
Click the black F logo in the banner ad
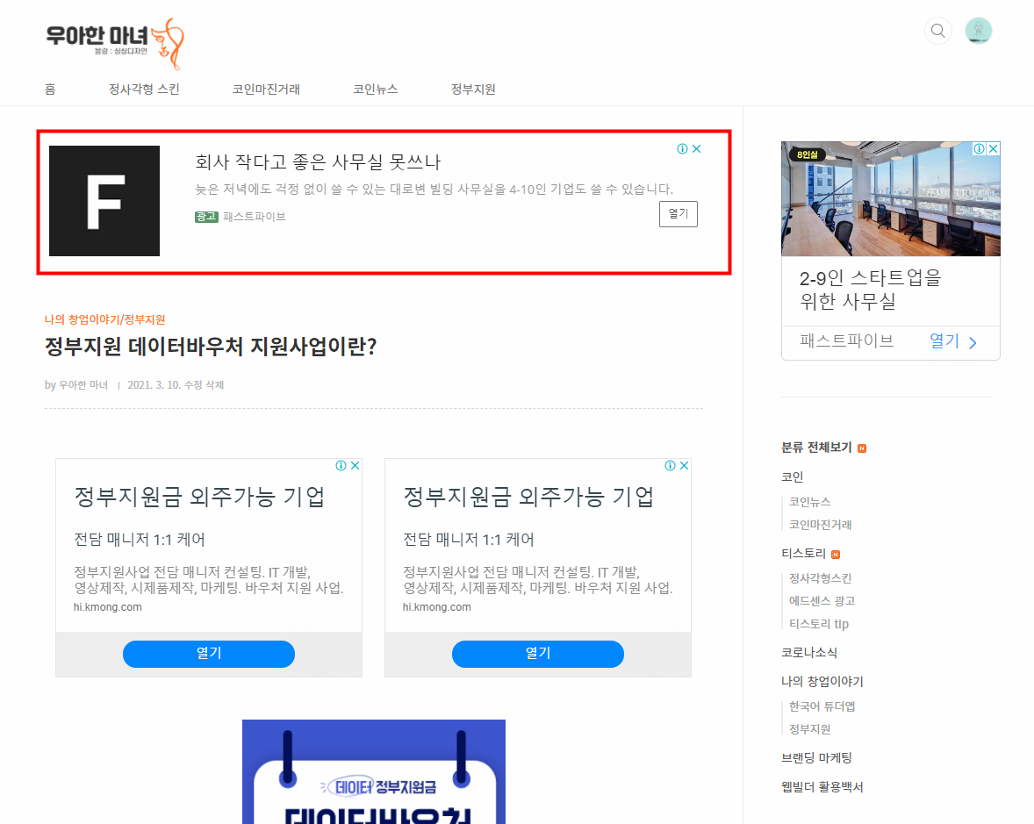[x=104, y=201]
